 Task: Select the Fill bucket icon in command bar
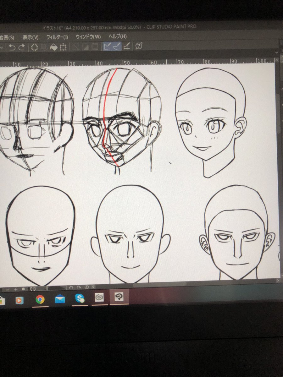(x=54, y=47)
